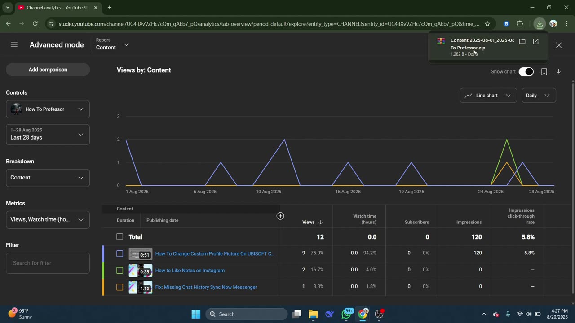The height and width of the screenshot is (323, 575).
Task: Close the Channel analytics tab
Action: click(96, 8)
